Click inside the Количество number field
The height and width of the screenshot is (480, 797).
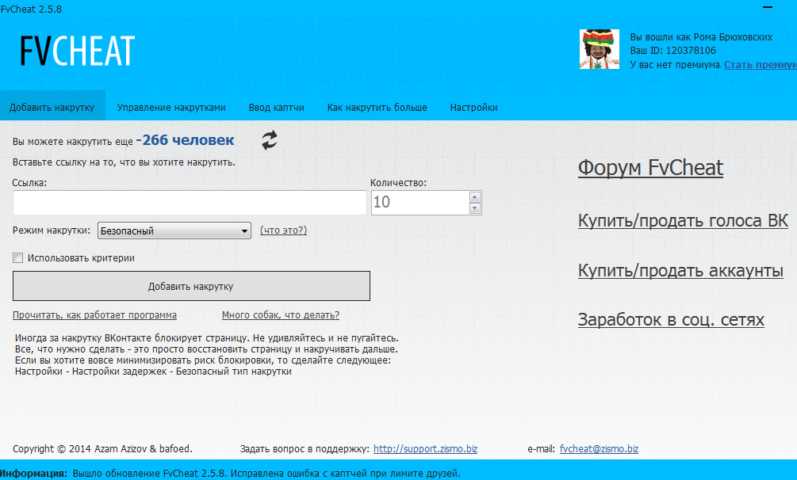420,203
